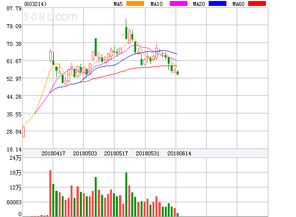
Task: Click the blue MA20 legend swatch
Action: [x=218, y=3]
